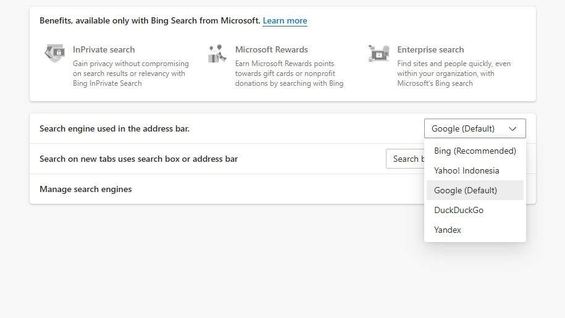Image resolution: width=565 pixels, height=318 pixels.
Task: Click the 'Benefits, available only with Bing Search' text
Action: pos(150,20)
